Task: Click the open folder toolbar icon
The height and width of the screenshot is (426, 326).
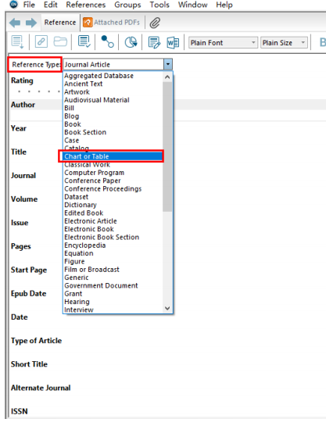Action: coord(60,42)
